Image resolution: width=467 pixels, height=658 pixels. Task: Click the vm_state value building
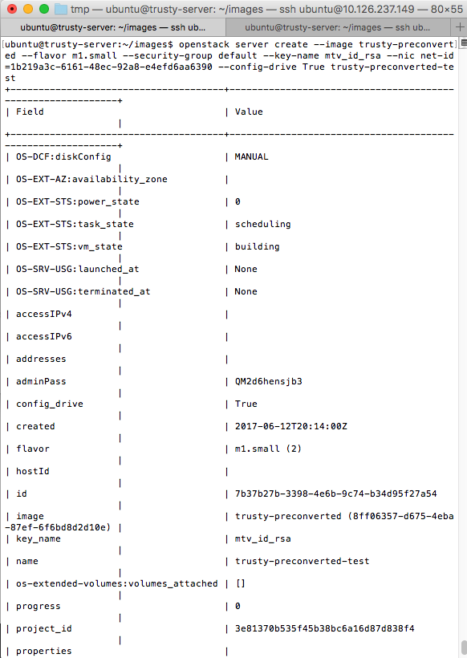pyautogui.click(x=258, y=247)
